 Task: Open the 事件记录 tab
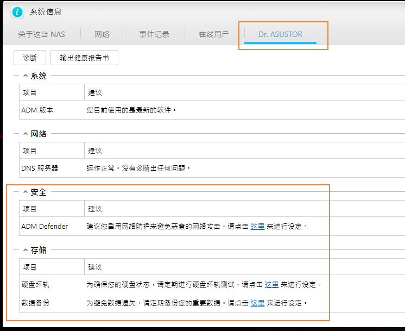(154, 34)
